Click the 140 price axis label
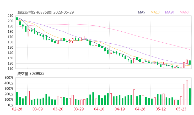The width and height of the screenshot is (194, 115). (x=10, y=53)
